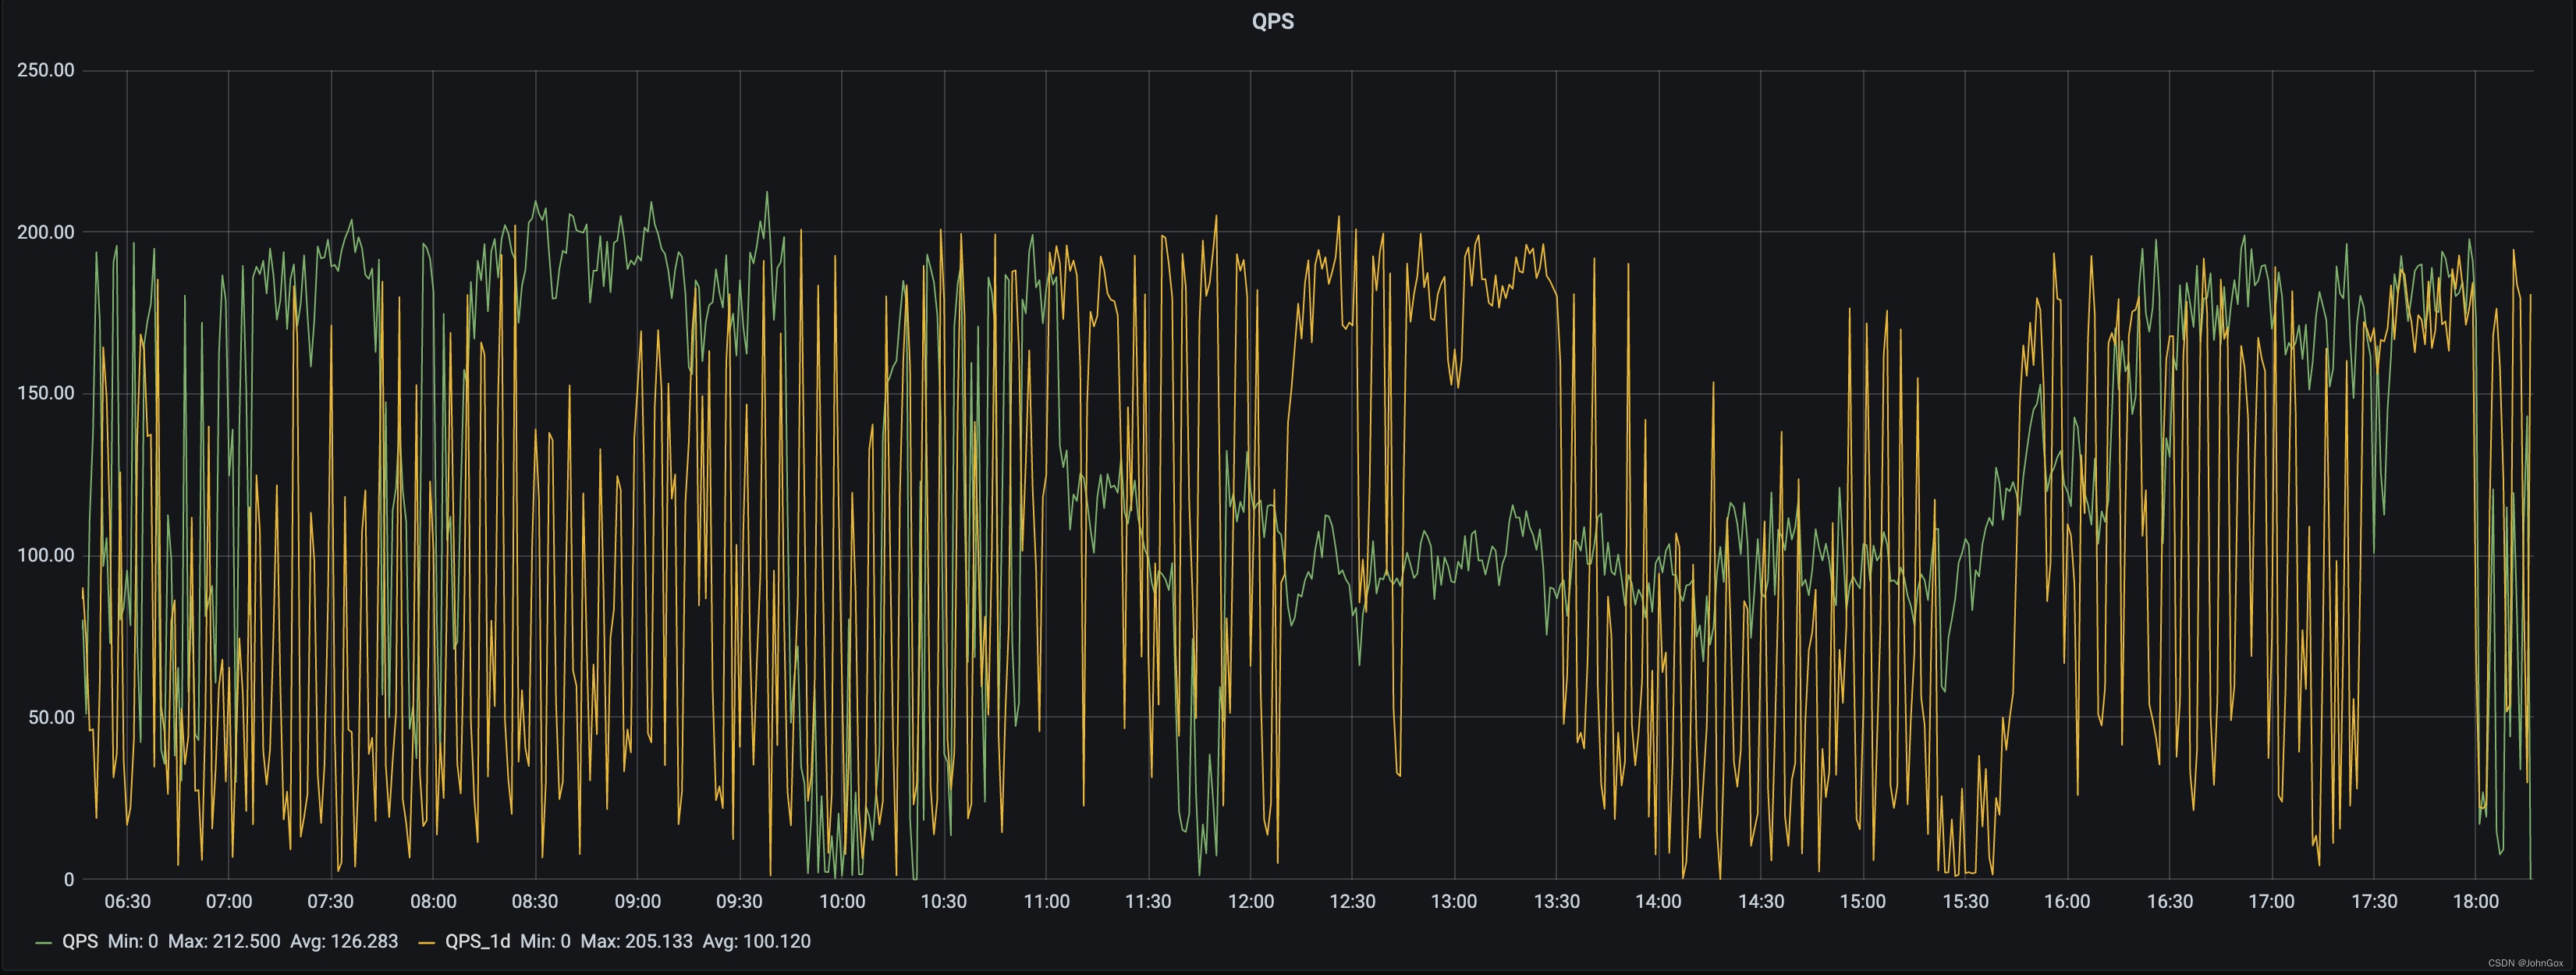Viewport: 2576px width, 975px height.
Task: Click the QPS_1d Min: 0 legend value
Action: pyautogui.click(x=545, y=941)
